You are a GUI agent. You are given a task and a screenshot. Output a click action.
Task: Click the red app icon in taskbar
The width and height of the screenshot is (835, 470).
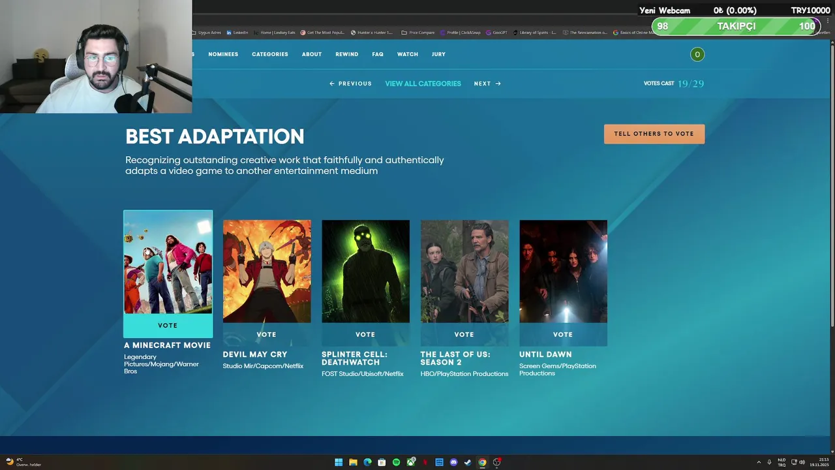(425, 462)
